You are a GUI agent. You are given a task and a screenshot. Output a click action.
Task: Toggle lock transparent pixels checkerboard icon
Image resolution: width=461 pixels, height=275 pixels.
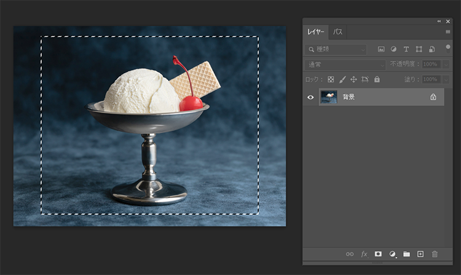331,79
